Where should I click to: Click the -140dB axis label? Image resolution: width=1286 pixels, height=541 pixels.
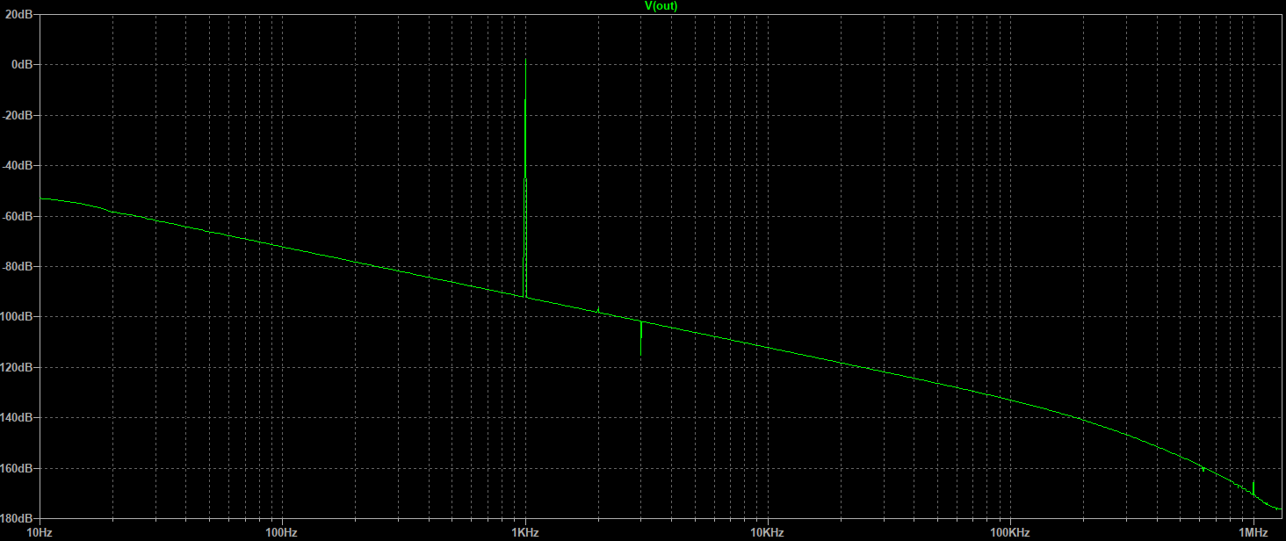click(x=18, y=417)
